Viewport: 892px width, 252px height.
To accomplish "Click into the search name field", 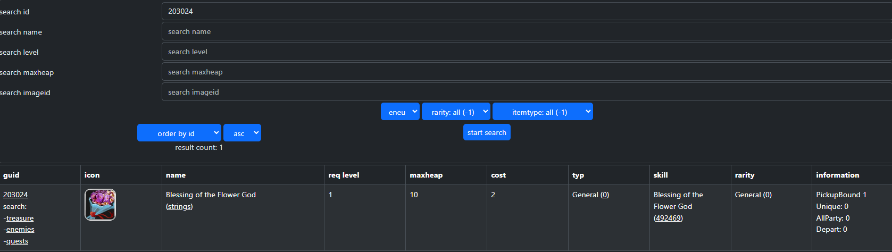I will 527,31.
